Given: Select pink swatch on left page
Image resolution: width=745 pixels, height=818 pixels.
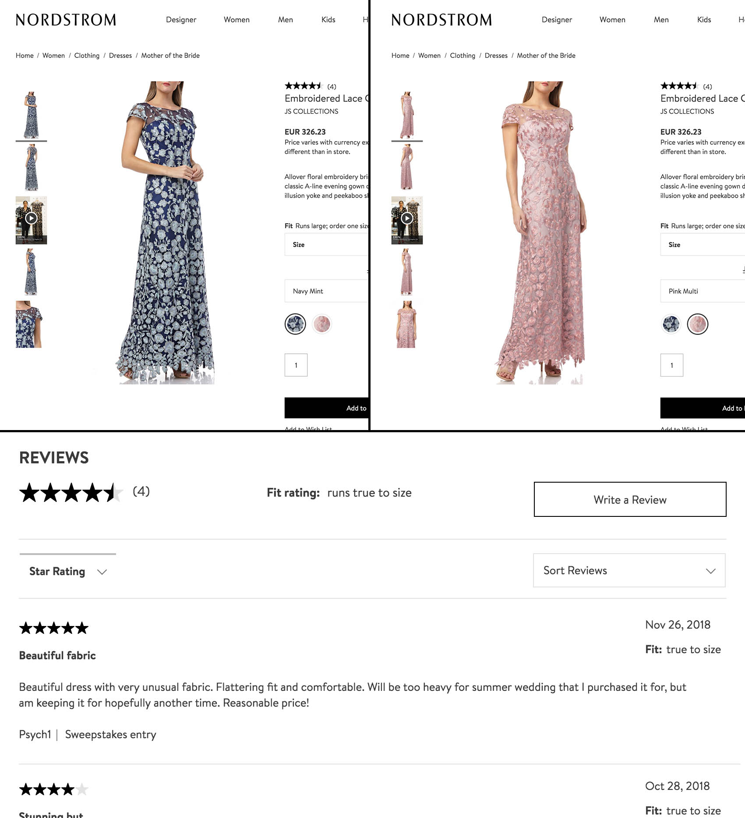Looking at the screenshot, I should (322, 324).
